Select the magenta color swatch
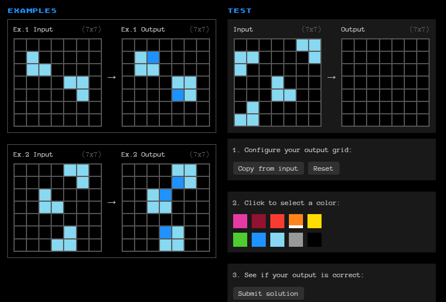Image resolution: width=446 pixels, height=302 pixels. (240, 221)
